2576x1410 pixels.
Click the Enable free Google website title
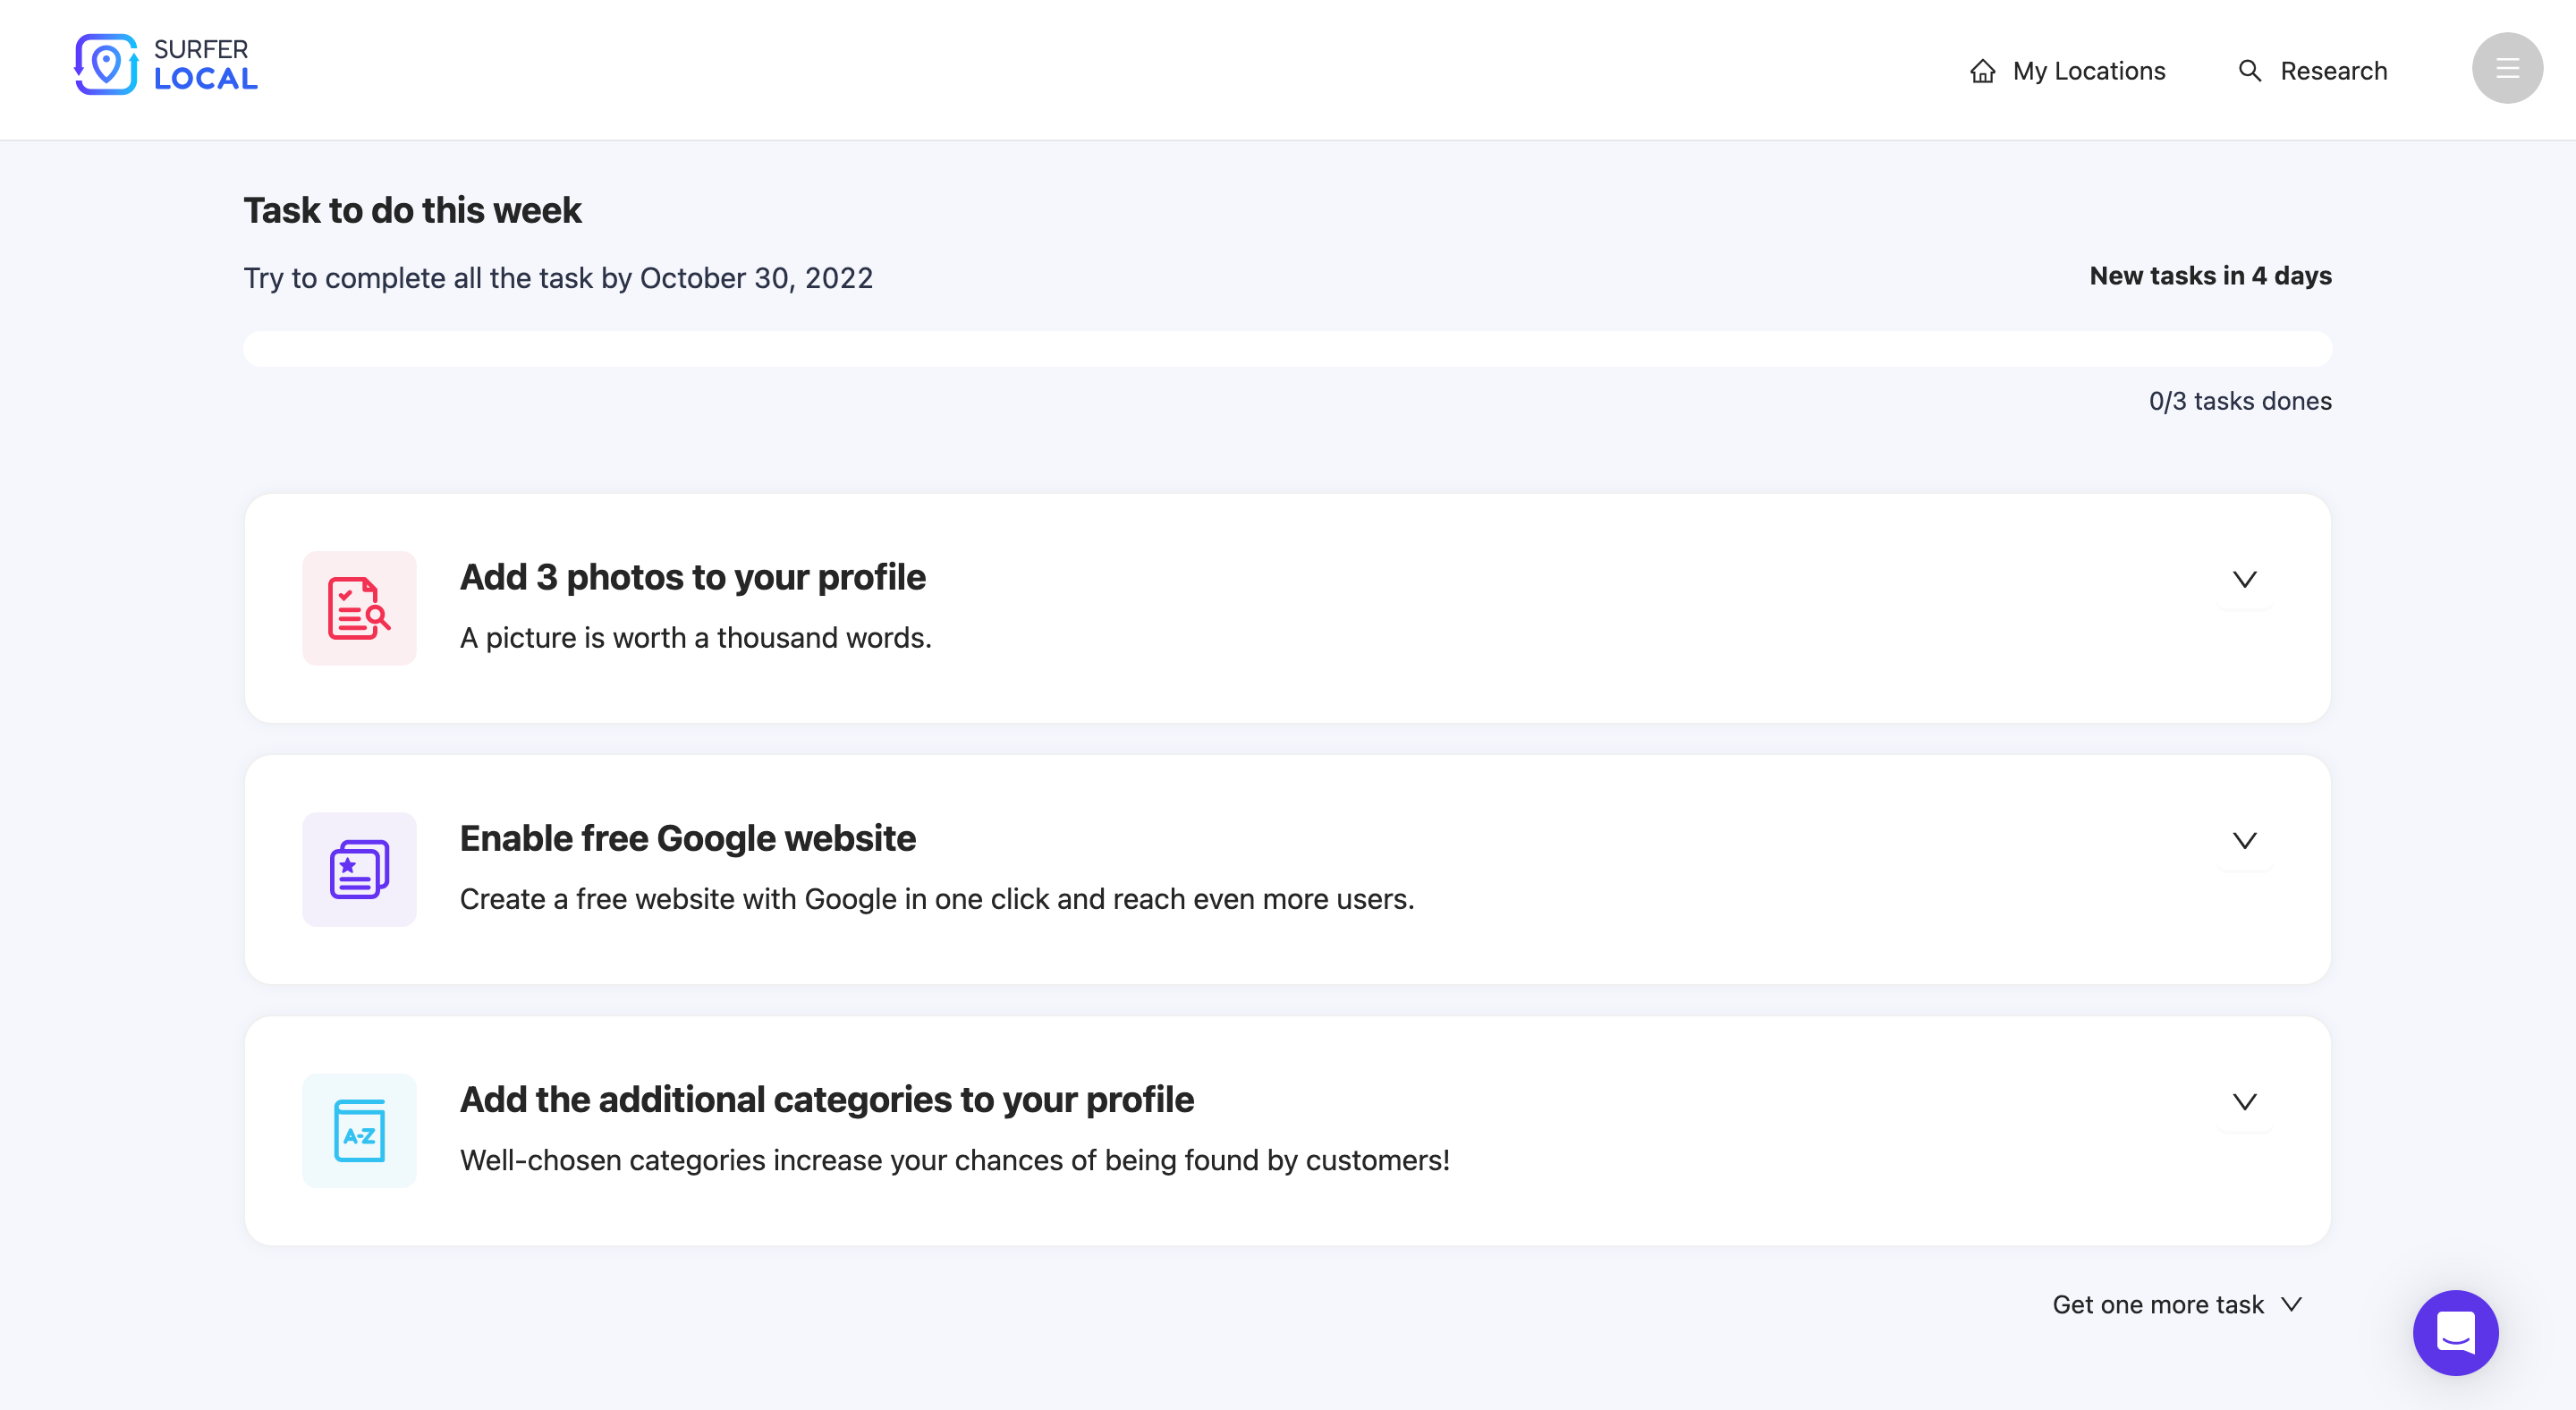tap(687, 838)
